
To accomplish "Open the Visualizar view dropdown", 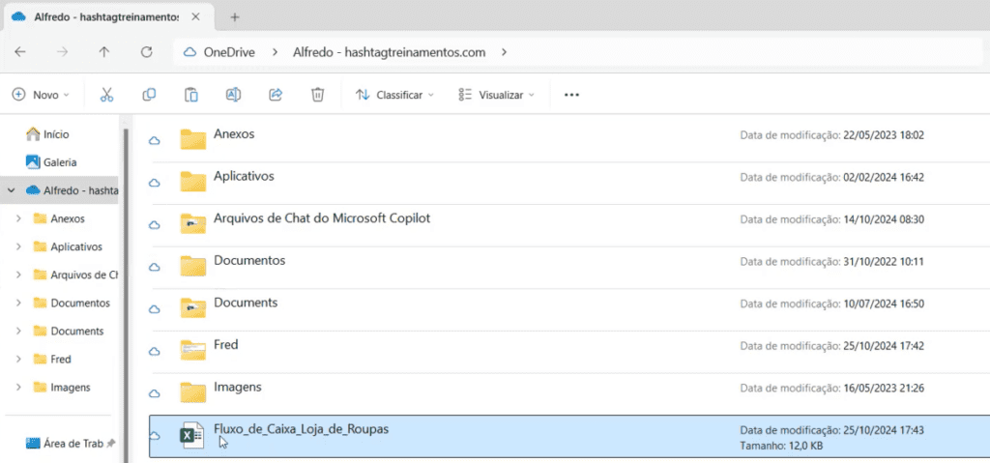I will tap(496, 95).
